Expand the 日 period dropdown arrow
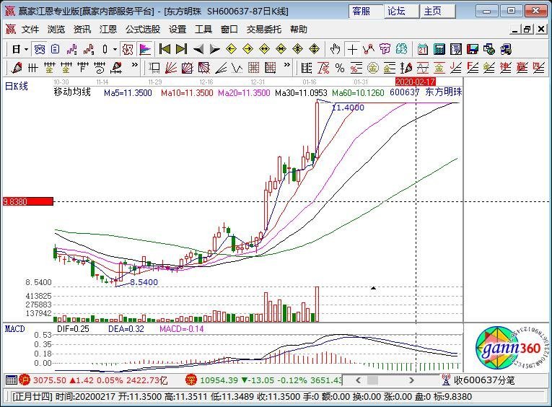This screenshot has height=407, width=552. 26,49
